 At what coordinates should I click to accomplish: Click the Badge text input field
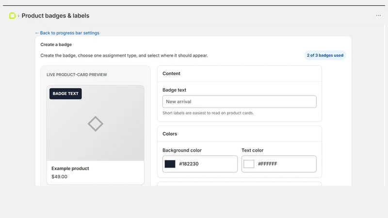(239, 102)
